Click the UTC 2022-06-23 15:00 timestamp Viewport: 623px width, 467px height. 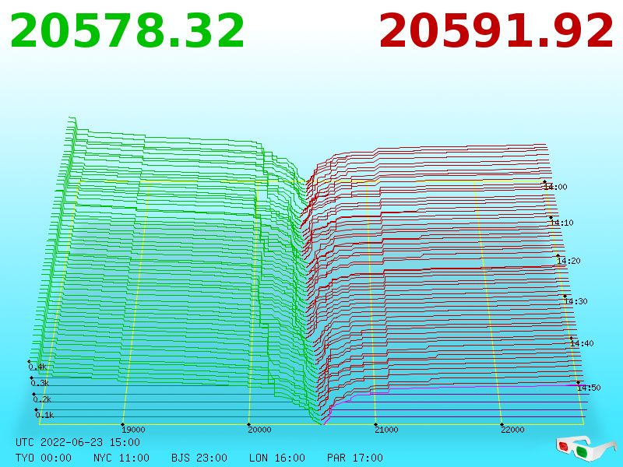(x=78, y=442)
